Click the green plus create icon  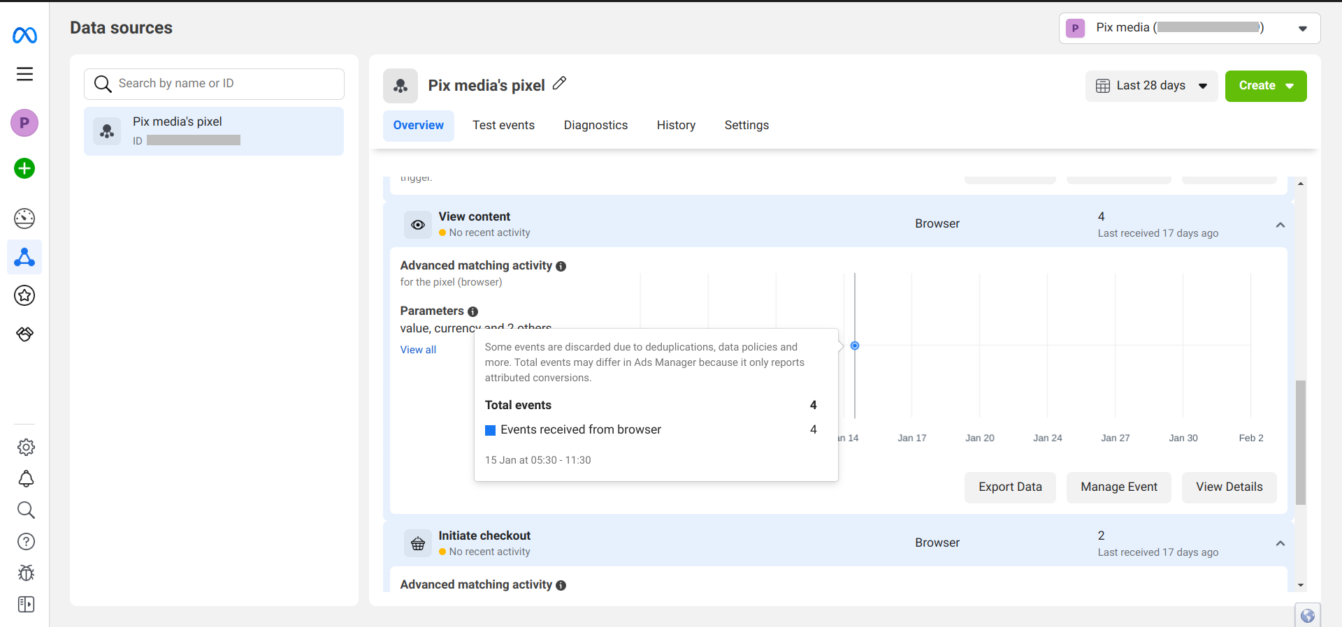coord(24,168)
